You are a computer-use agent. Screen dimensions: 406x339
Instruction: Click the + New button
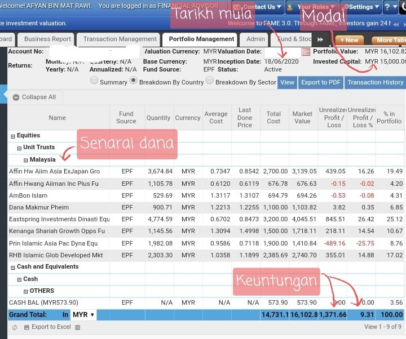click(x=349, y=41)
